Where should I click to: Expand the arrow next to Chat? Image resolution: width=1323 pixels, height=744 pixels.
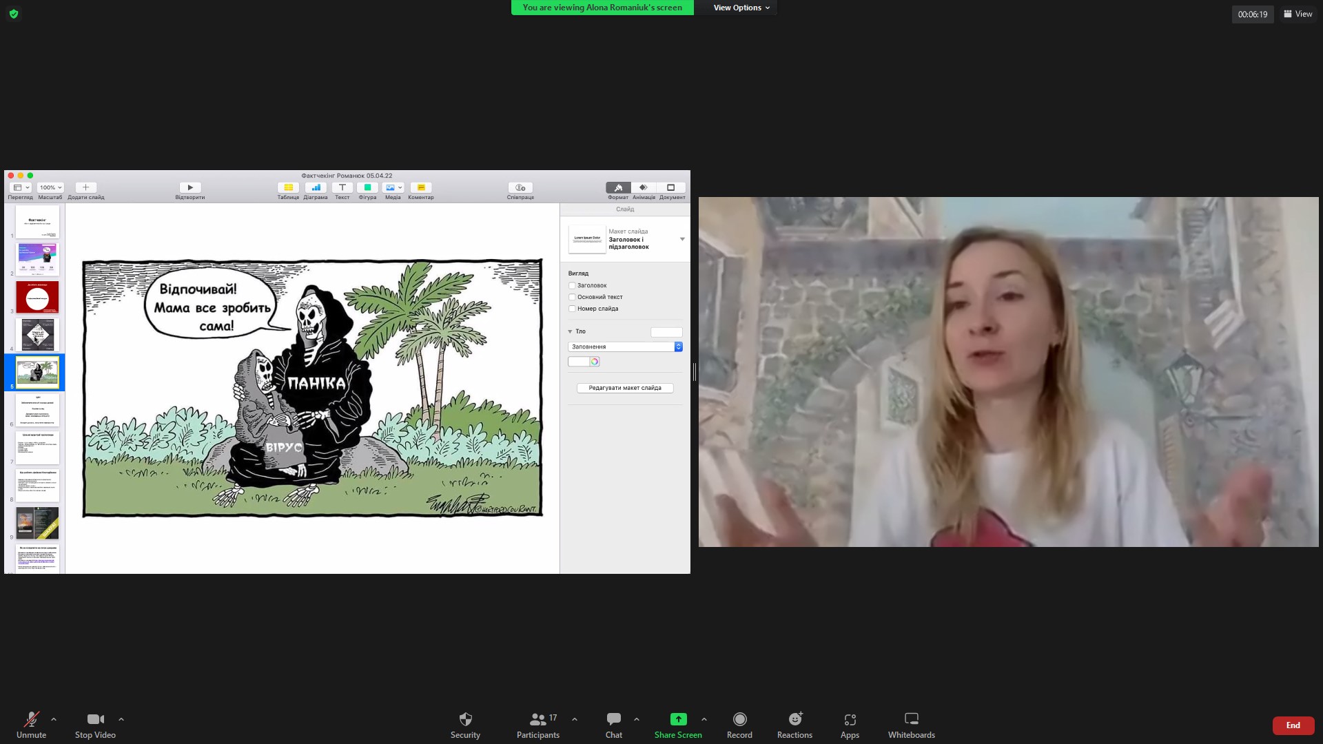click(637, 719)
